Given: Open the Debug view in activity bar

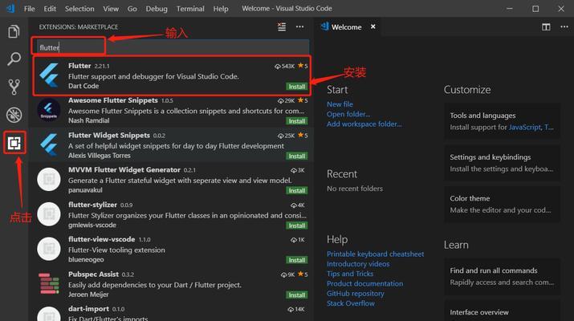Looking at the screenshot, I should 14,115.
